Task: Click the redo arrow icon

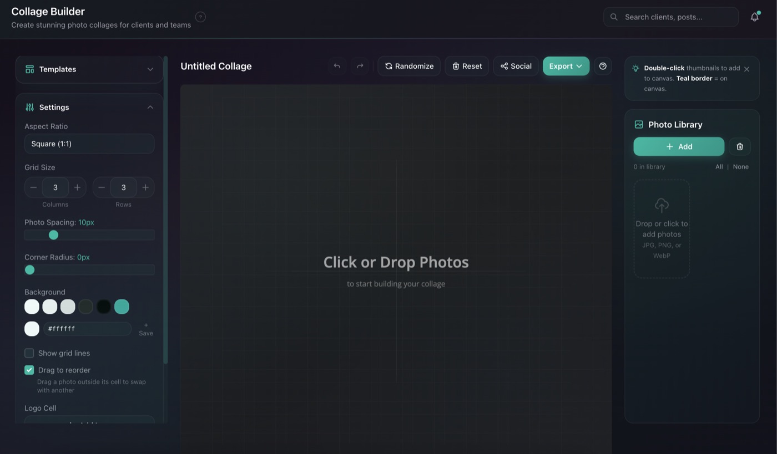Action: (360, 65)
